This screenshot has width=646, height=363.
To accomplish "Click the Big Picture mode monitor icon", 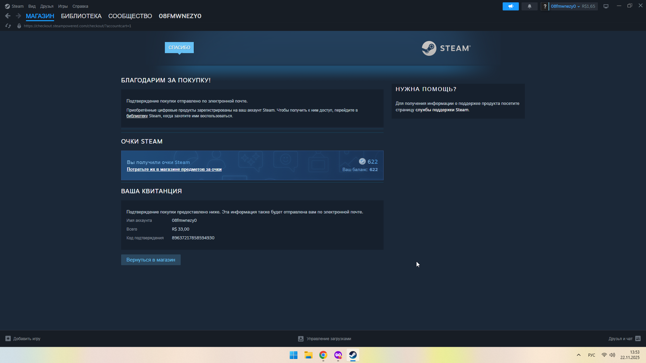I will 606,6.
